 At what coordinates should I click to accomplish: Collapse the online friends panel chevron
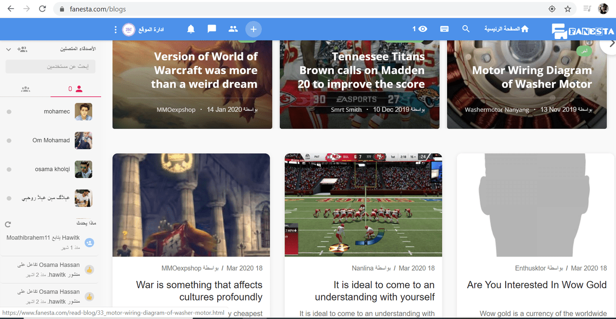tap(8, 49)
